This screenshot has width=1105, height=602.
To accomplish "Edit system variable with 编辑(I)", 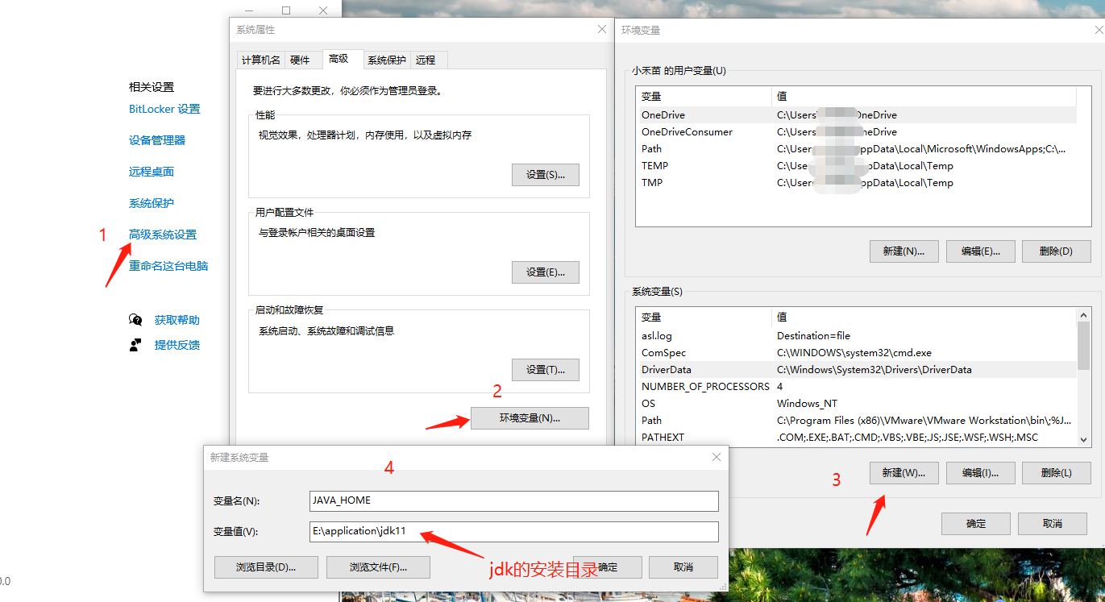I will coord(980,473).
